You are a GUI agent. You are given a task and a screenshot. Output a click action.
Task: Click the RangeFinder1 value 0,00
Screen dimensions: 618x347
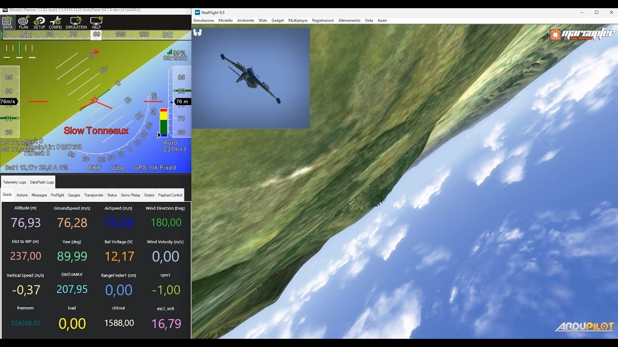tap(119, 290)
